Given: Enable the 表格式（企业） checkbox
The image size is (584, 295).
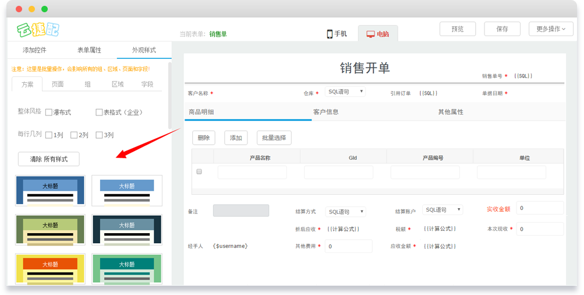Looking at the screenshot, I should pyautogui.click(x=99, y=112).
